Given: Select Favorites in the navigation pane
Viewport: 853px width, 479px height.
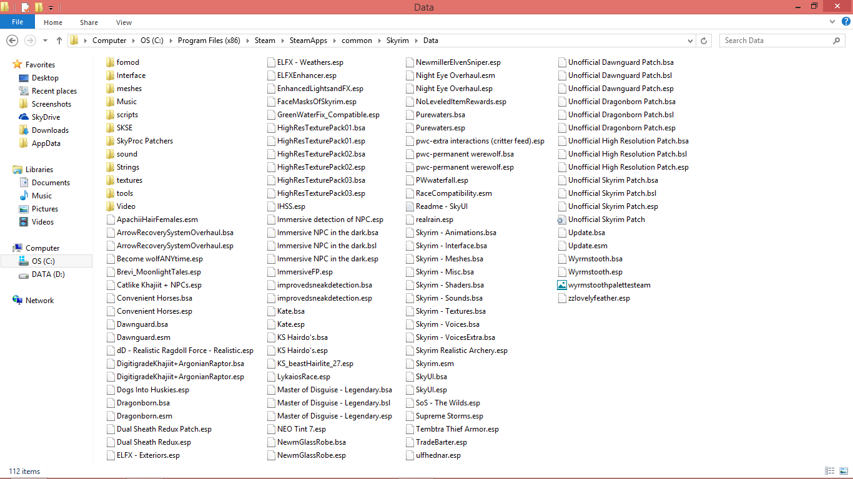Looking at the screenshot, I should 40,65.
